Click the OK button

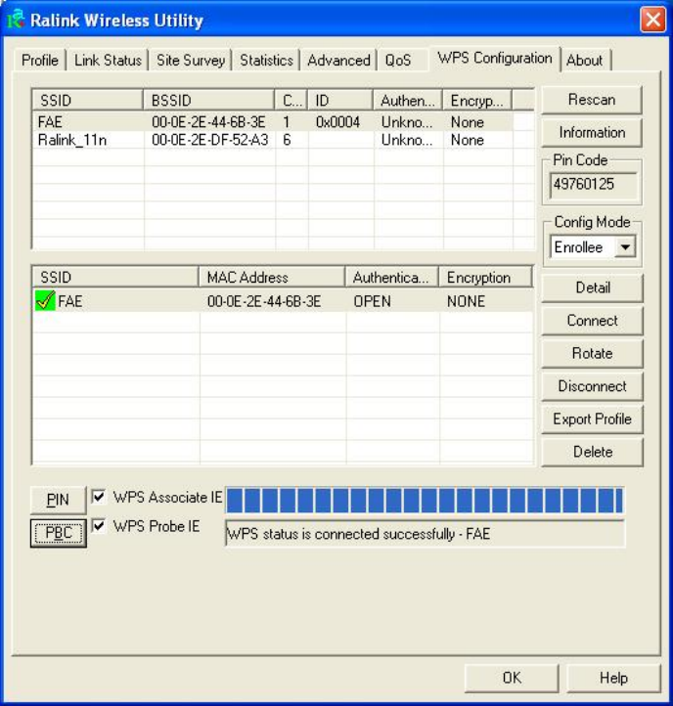tap(512, 678)
